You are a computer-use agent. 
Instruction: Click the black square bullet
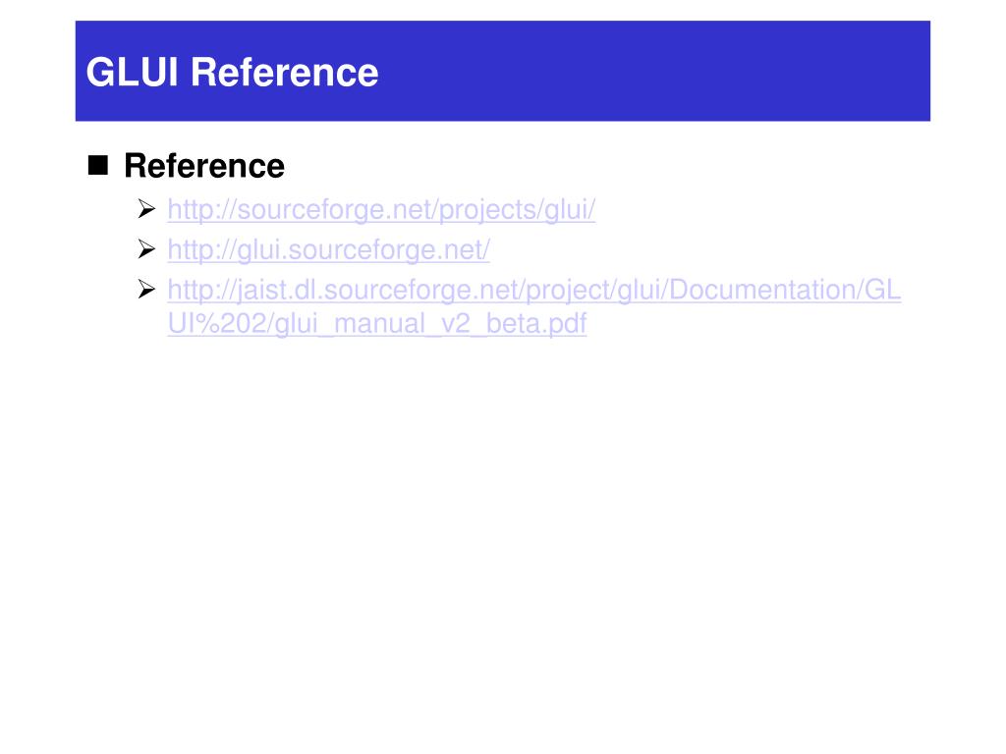[x=98, y=165]
